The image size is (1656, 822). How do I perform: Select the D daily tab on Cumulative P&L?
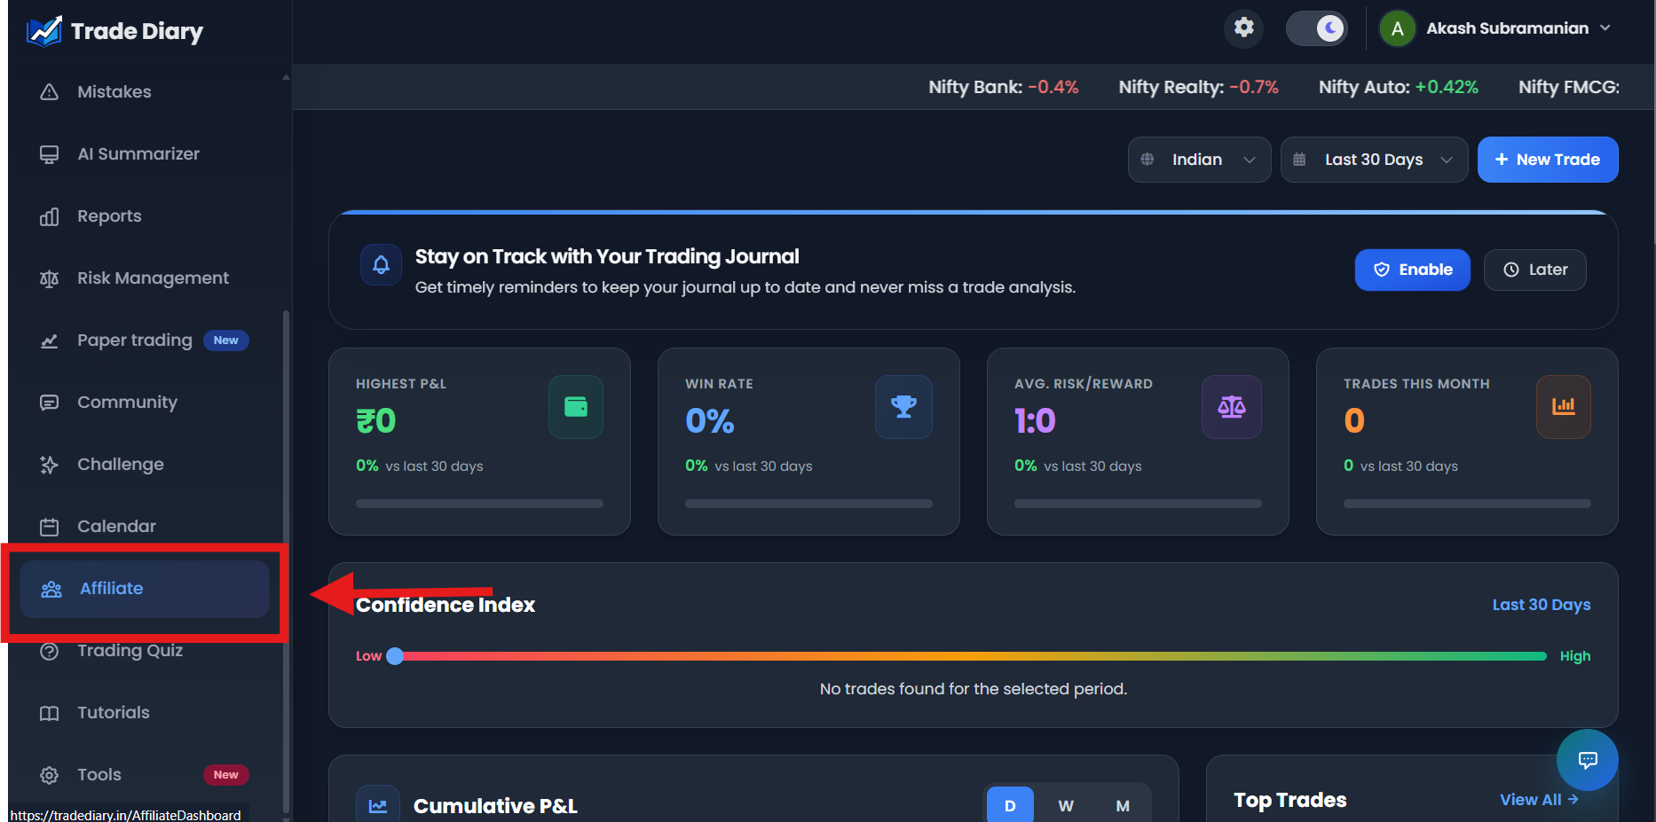(1010, 805)
